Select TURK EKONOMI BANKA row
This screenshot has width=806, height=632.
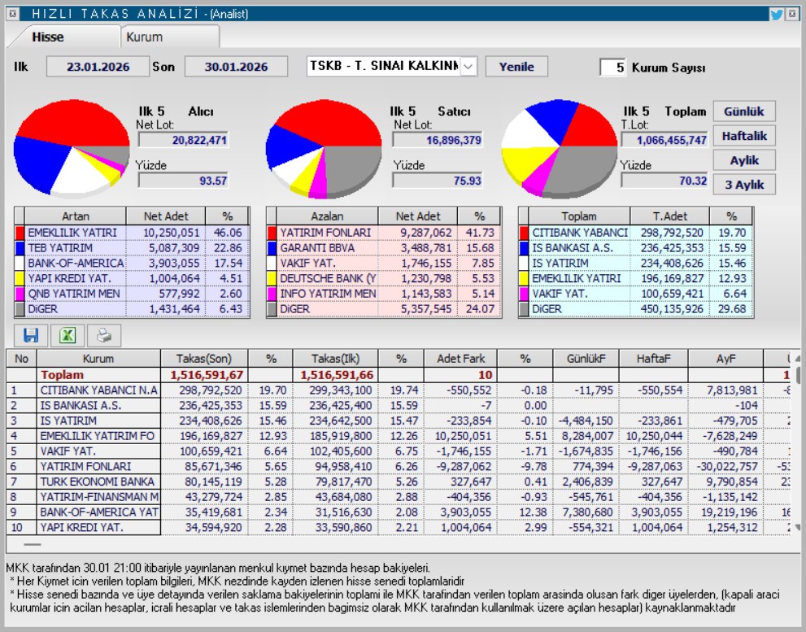[399, 482]
